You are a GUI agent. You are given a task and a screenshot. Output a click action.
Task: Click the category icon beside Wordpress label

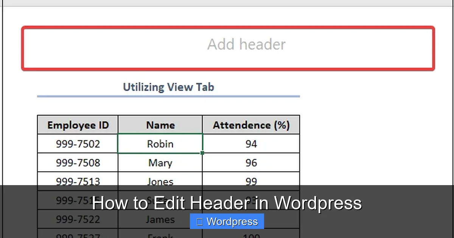(x=199, y=221)
